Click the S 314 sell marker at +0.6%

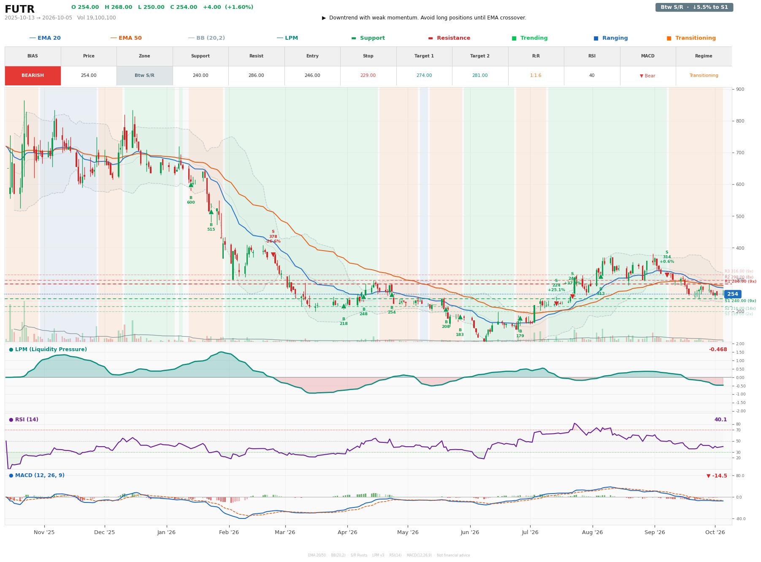tap(667, 275)
